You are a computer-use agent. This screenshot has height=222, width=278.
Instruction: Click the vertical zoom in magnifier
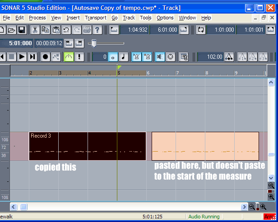[x=271, y=197]
